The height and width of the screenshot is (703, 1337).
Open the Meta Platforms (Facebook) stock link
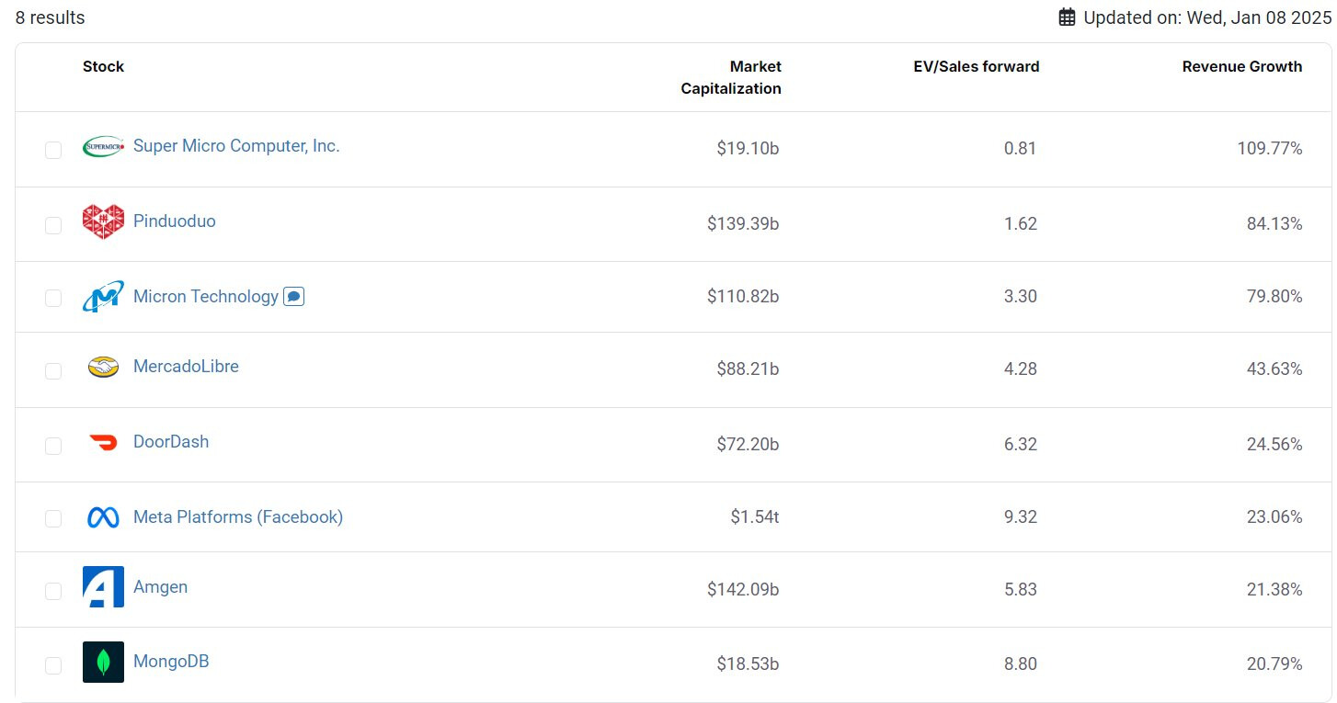pos(238,517)
